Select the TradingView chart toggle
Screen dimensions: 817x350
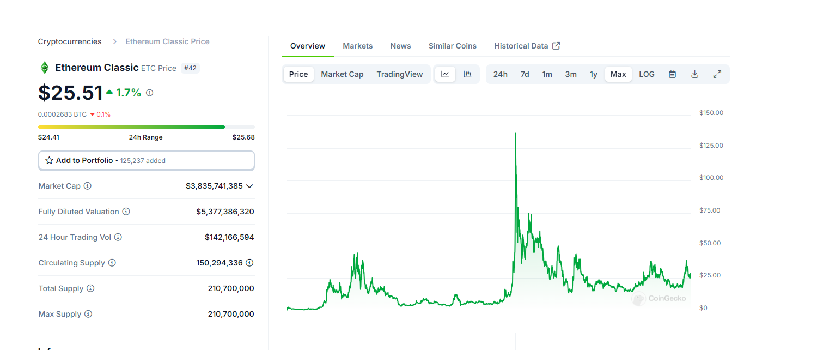tap(400, 74)
